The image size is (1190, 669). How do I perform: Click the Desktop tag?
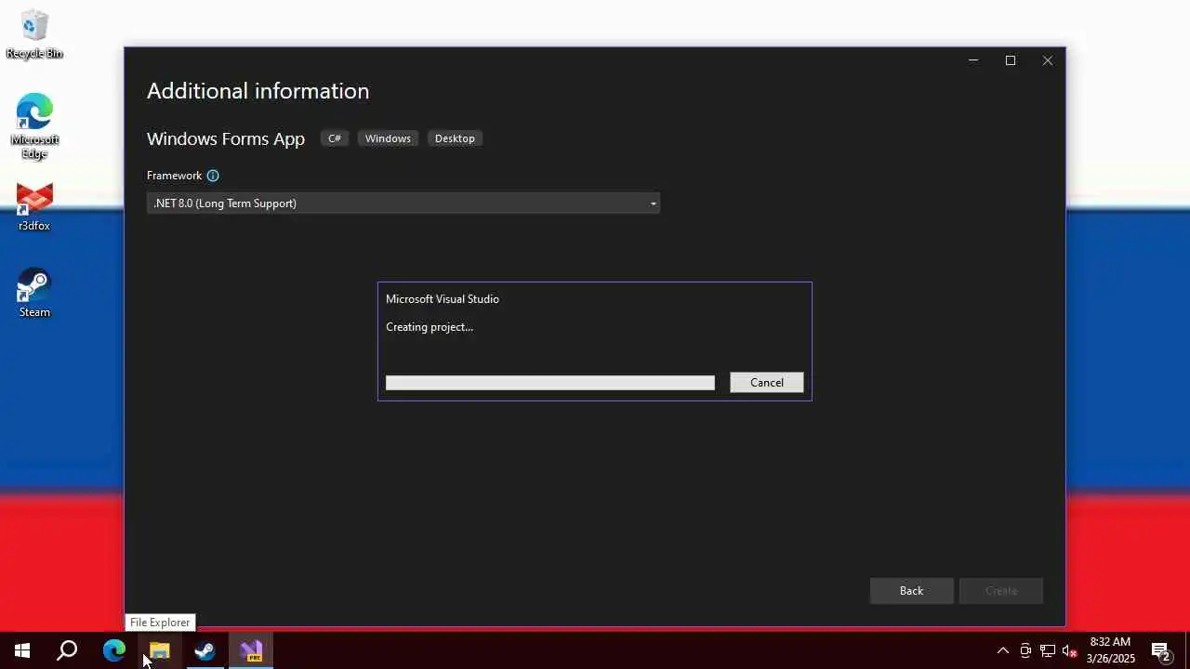(455, 138)
